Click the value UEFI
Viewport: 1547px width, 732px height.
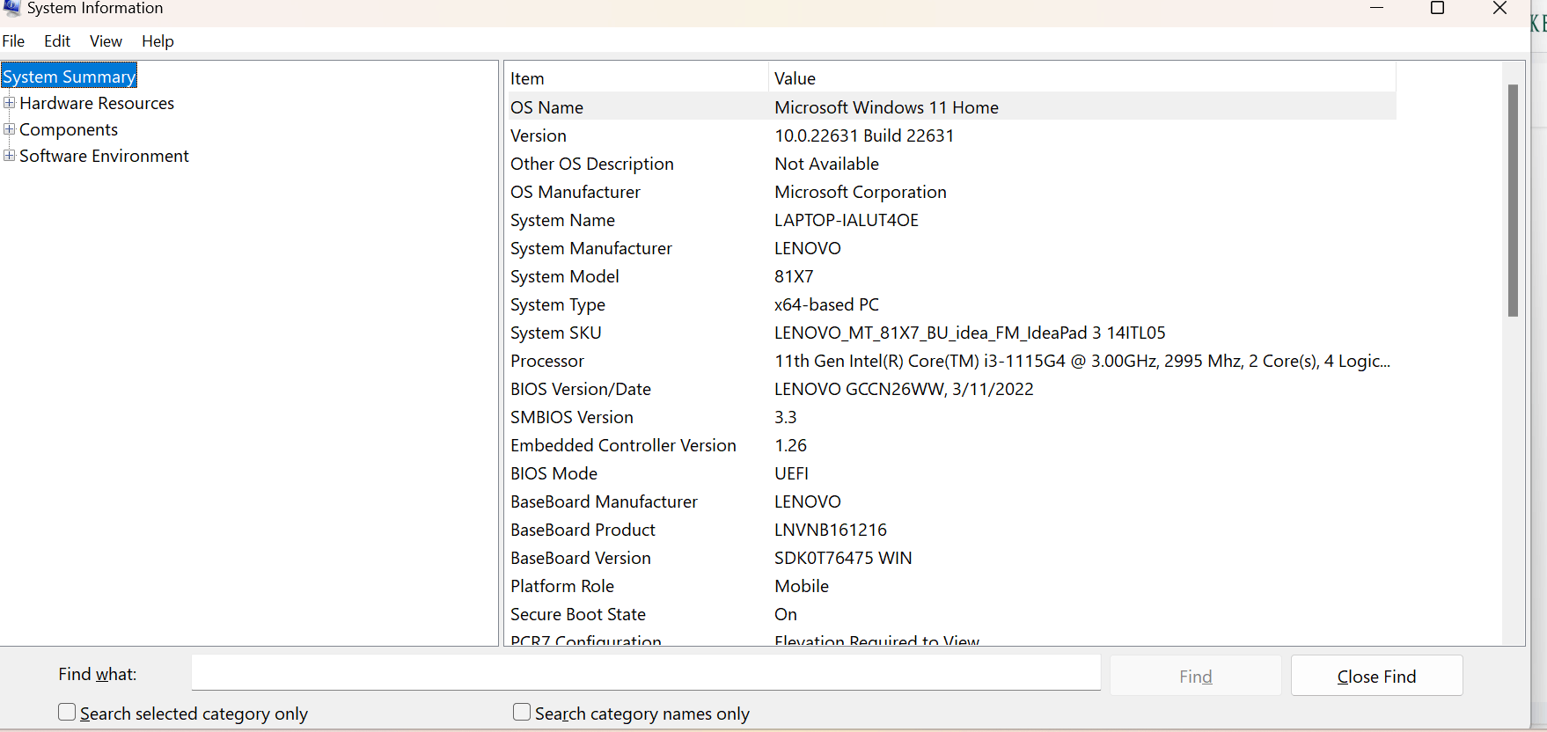point(791,473)
